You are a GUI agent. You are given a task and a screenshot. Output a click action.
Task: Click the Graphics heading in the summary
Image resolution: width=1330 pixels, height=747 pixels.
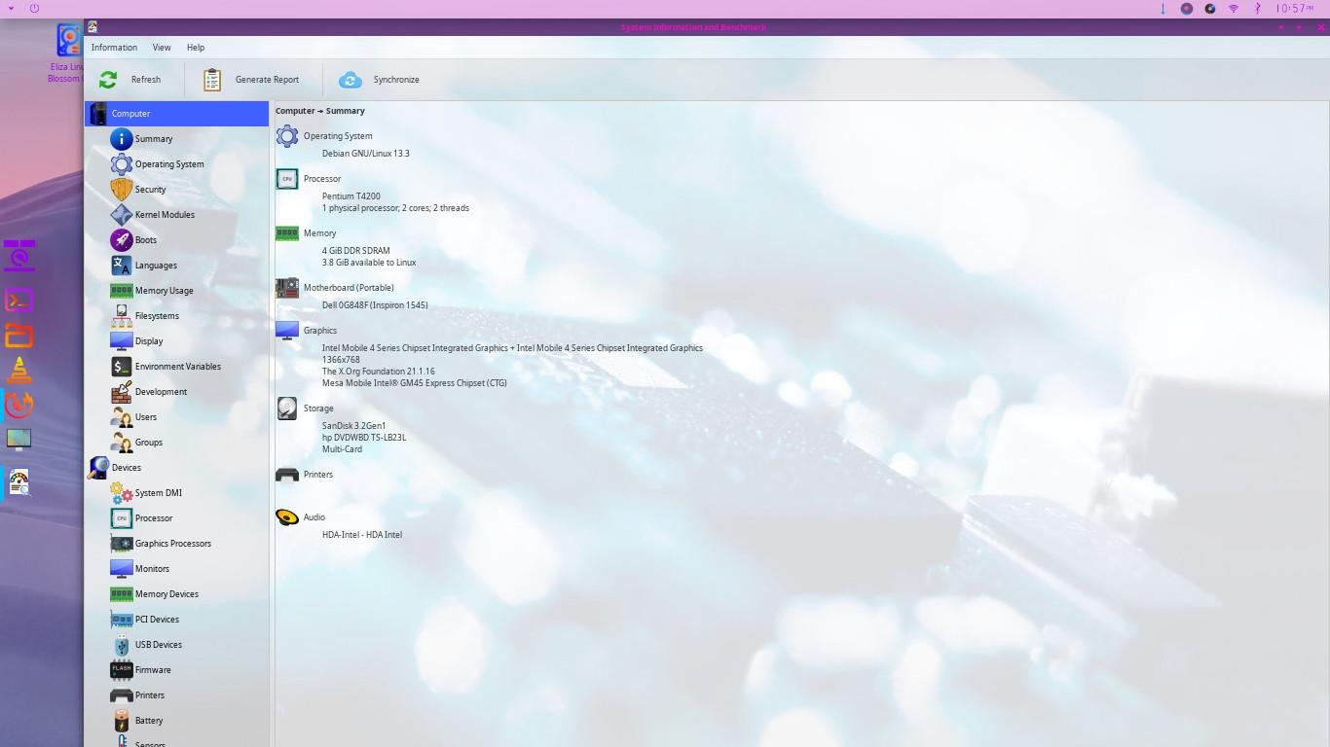pyautogui.click(x=320, y=331)
